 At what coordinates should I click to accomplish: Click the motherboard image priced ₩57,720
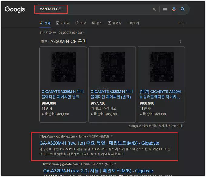tap(113, 67)
